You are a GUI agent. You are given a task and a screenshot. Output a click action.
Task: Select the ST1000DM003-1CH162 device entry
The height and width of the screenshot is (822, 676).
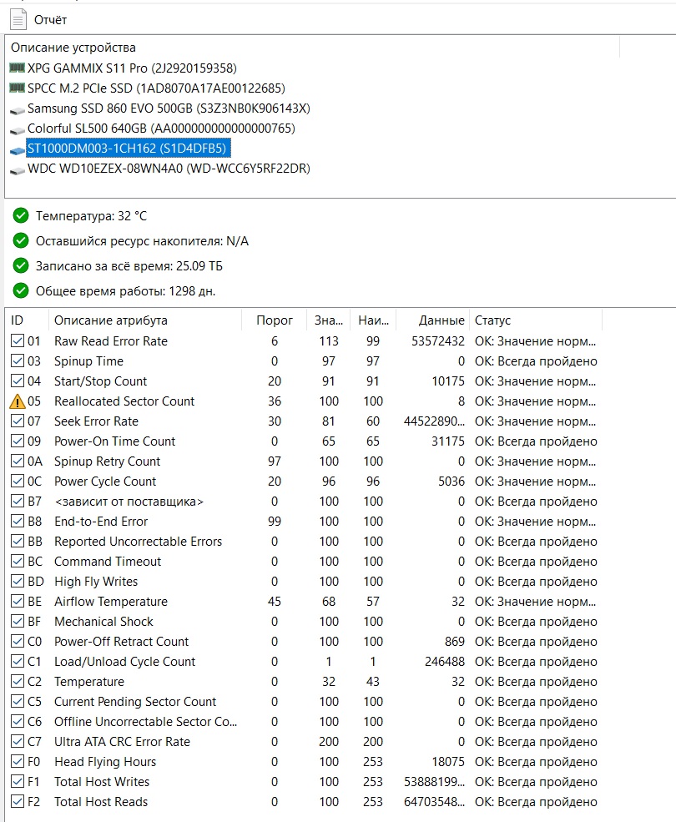[x=126, y=149]
